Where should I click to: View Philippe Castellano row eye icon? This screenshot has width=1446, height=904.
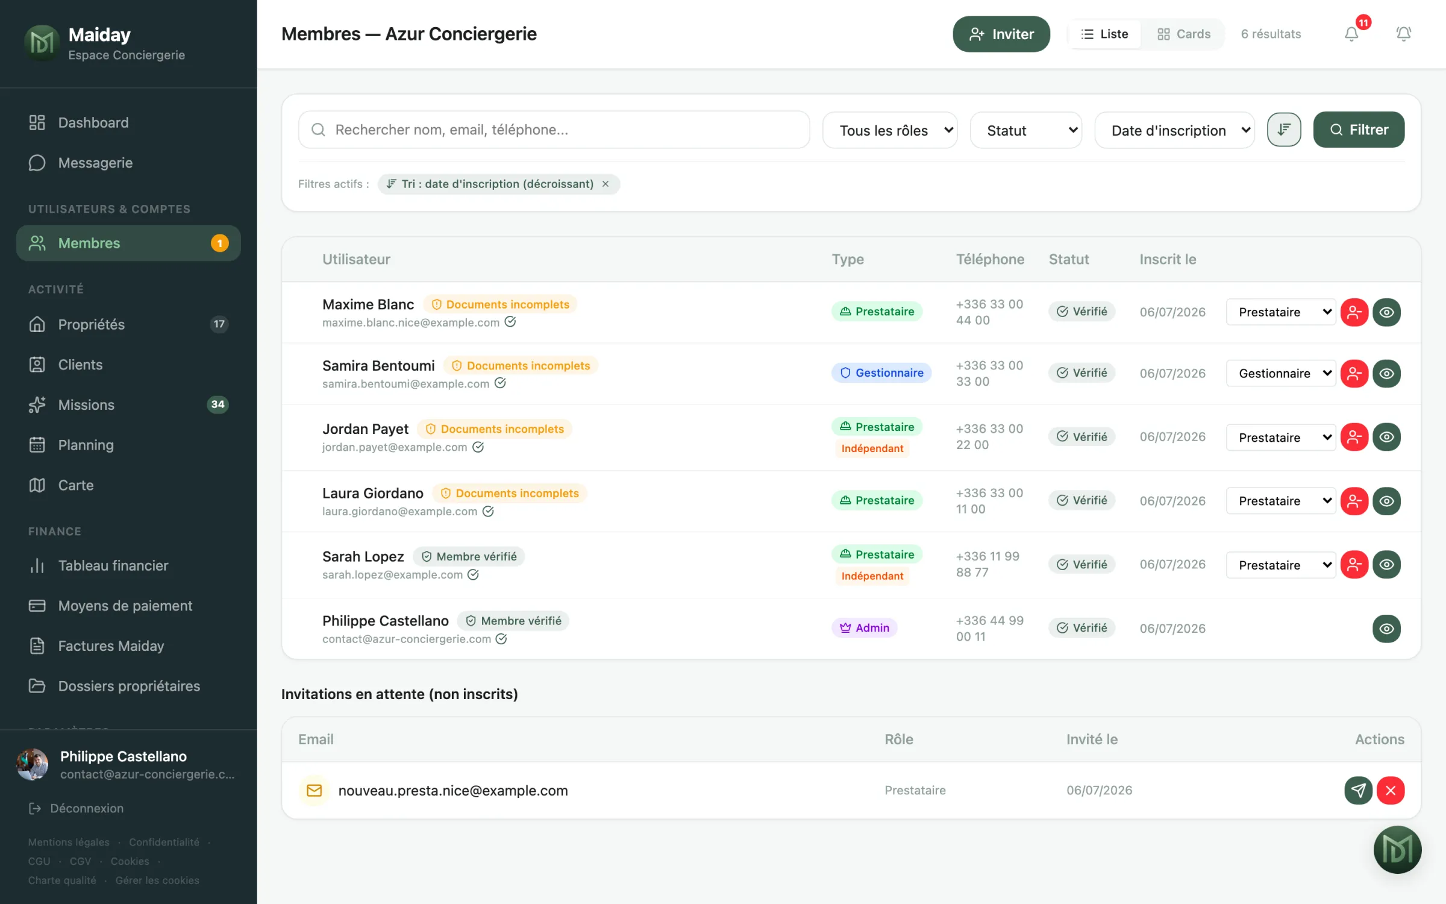click(1386, 629)
